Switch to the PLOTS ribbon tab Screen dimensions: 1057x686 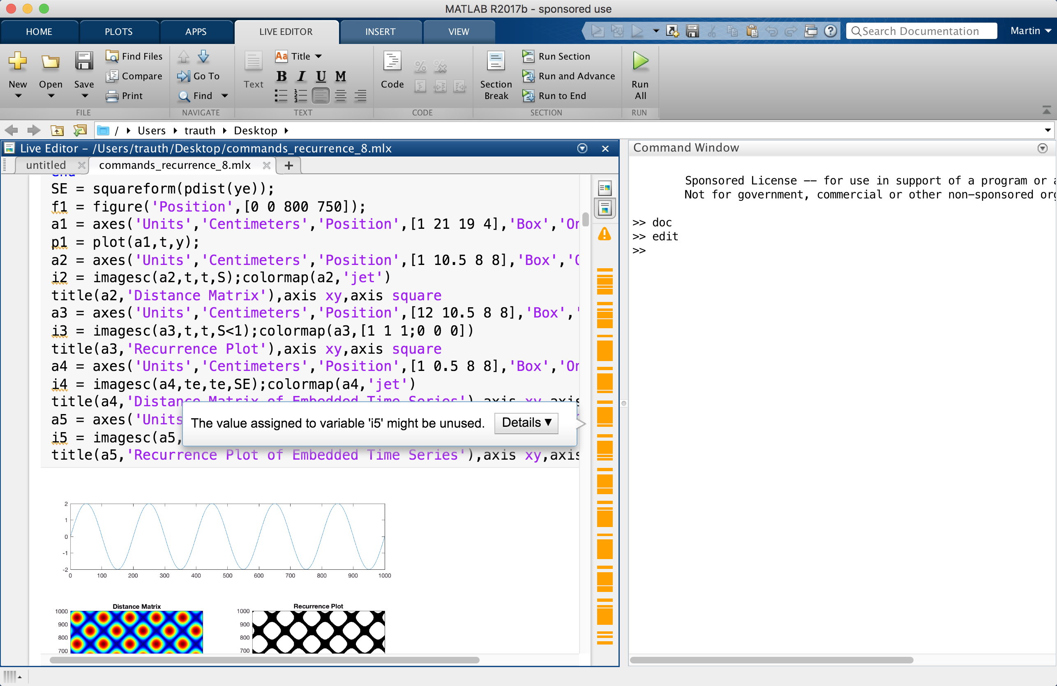coord(119,32)
